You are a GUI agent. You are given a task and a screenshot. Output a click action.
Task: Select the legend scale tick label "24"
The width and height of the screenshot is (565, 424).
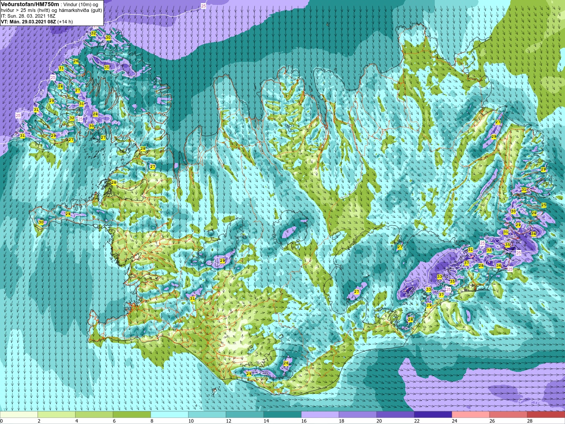454,421
